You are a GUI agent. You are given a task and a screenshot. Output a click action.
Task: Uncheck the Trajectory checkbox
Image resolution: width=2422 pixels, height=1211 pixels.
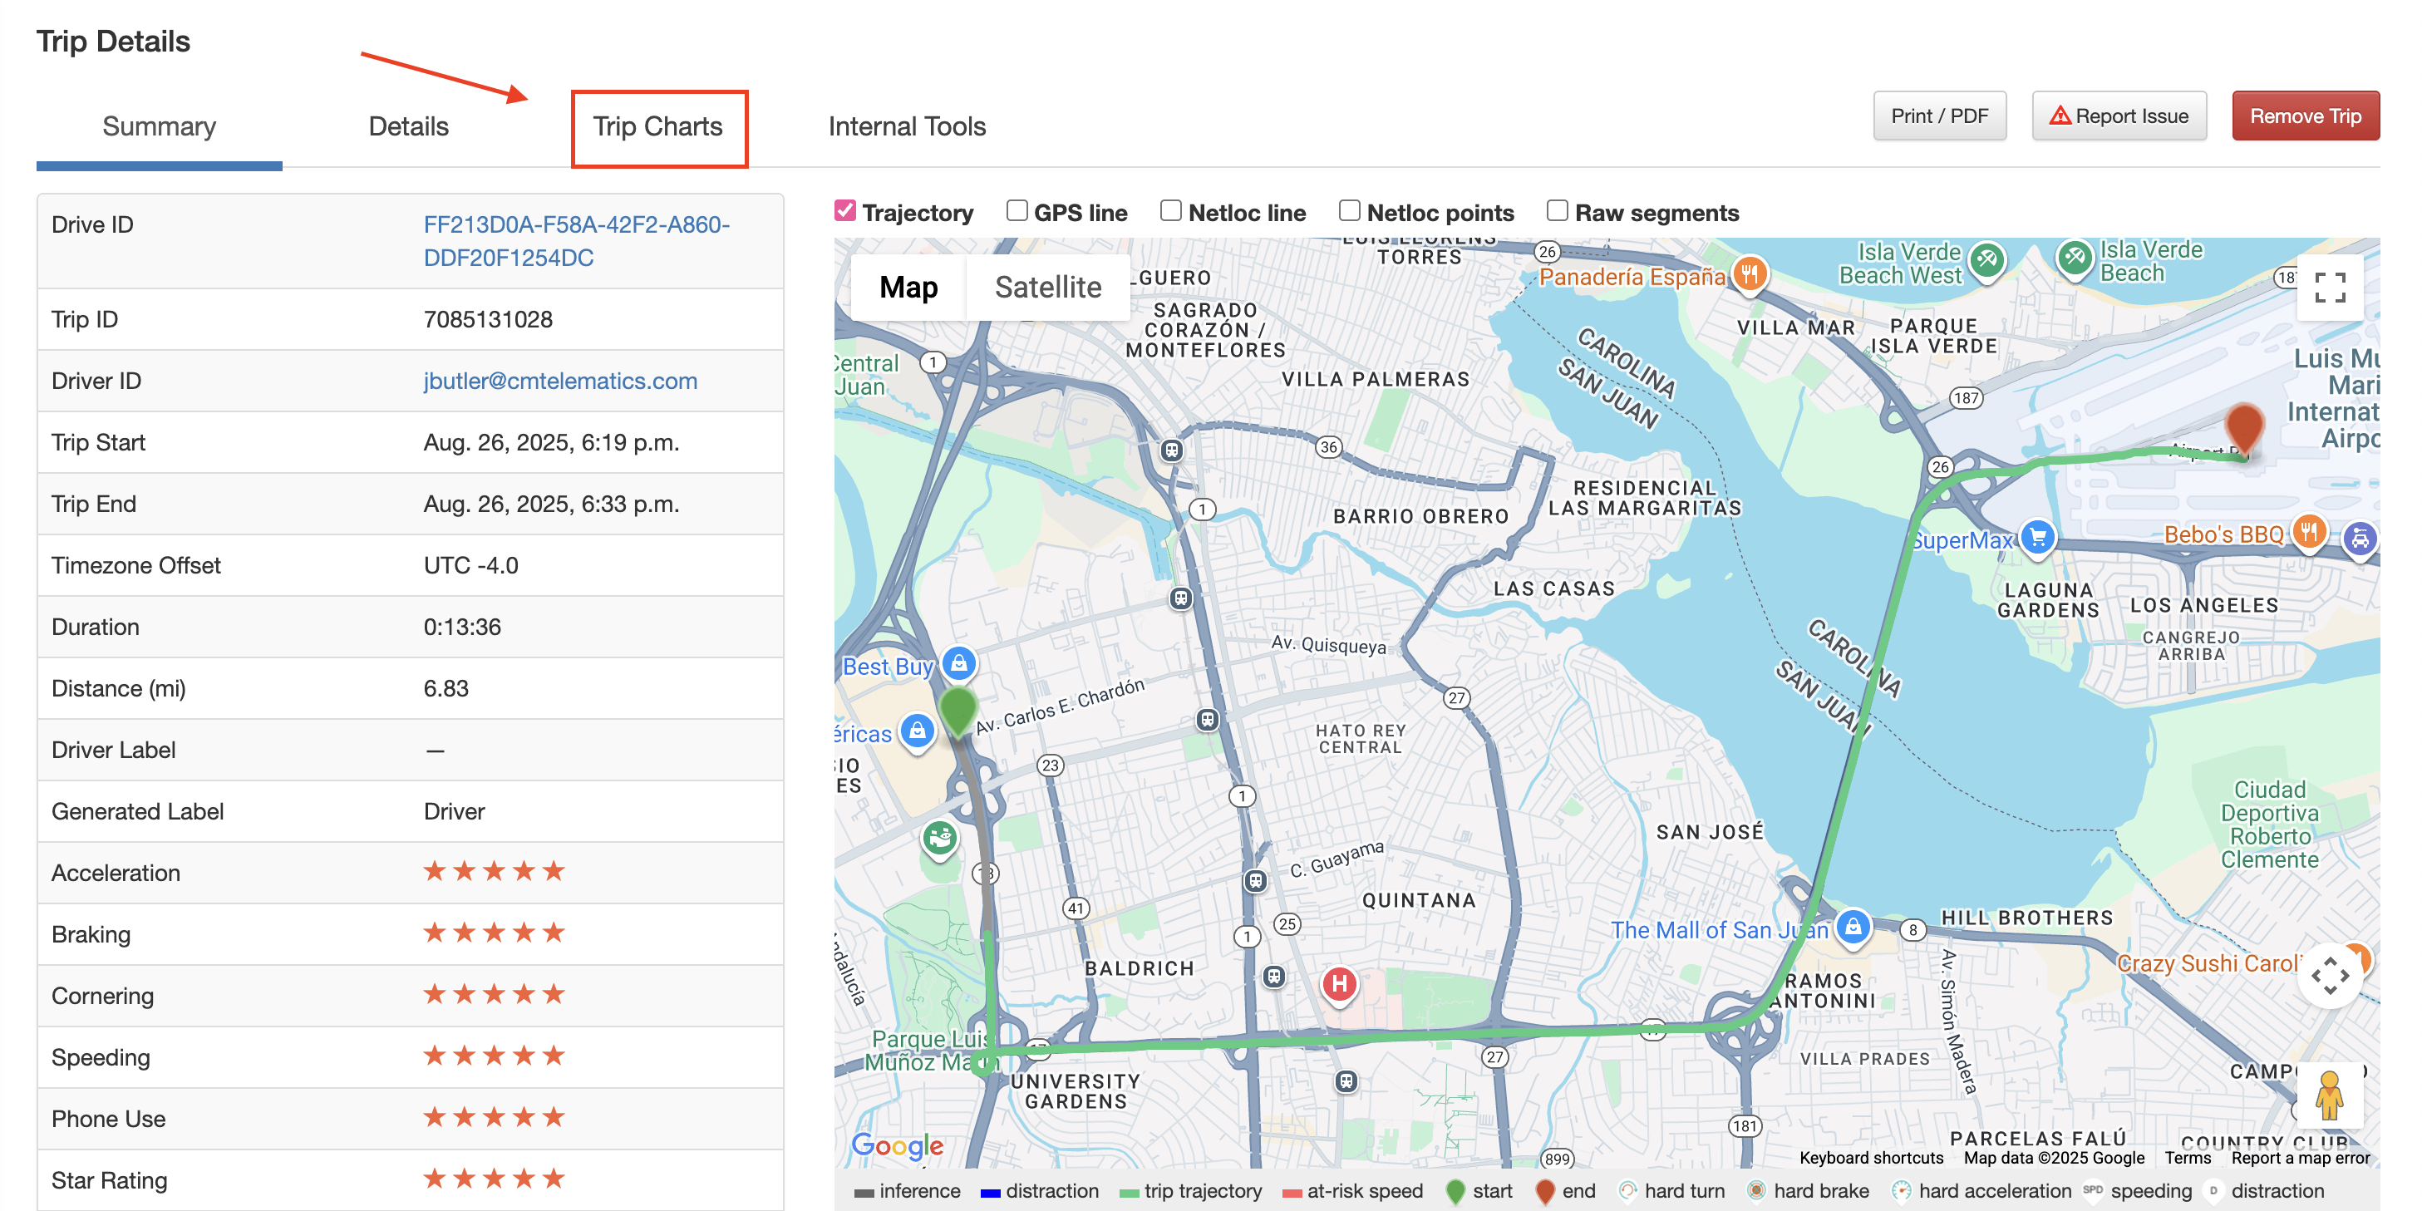pyautogui.click(x=844, y=210)
